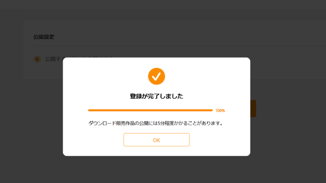Click the 100% progress percentage label
This screenshot has width=326, height=183.
[220, 110]
